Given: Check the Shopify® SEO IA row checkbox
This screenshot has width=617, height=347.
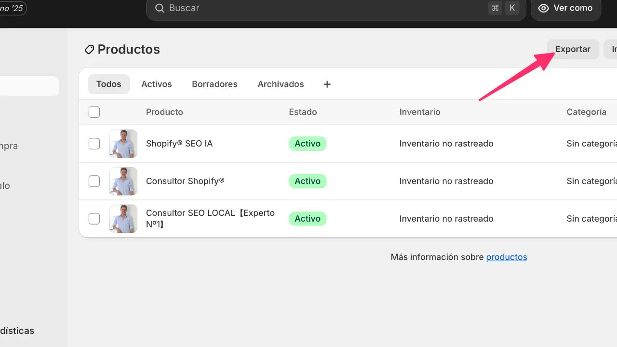Looking at the screenshot, I should 94,143.
